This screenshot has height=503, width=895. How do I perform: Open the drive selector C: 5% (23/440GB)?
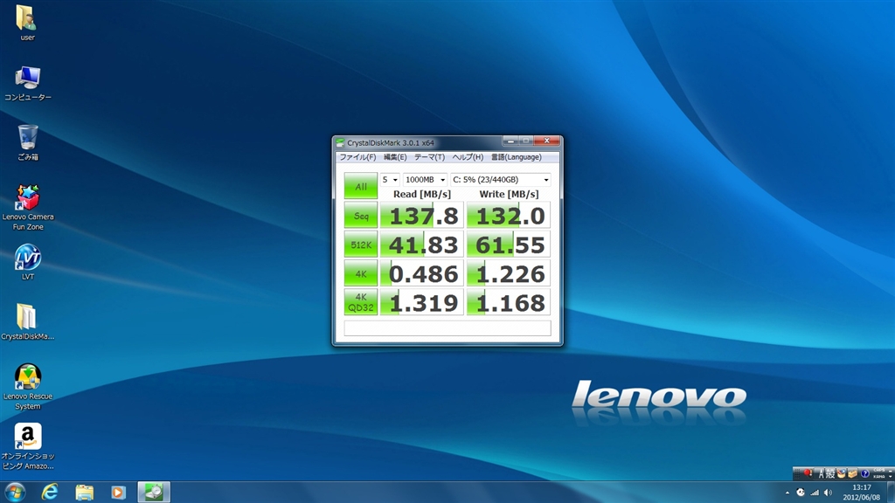tap(501, 180)
